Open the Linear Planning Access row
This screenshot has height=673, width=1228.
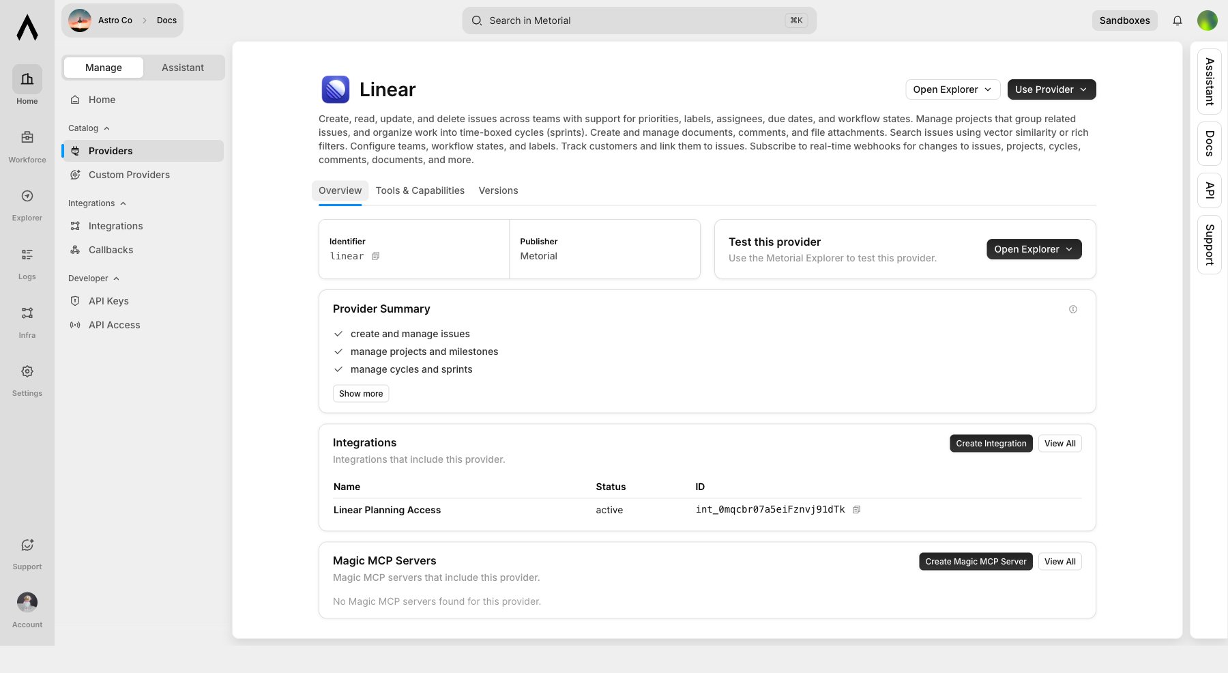707,510
